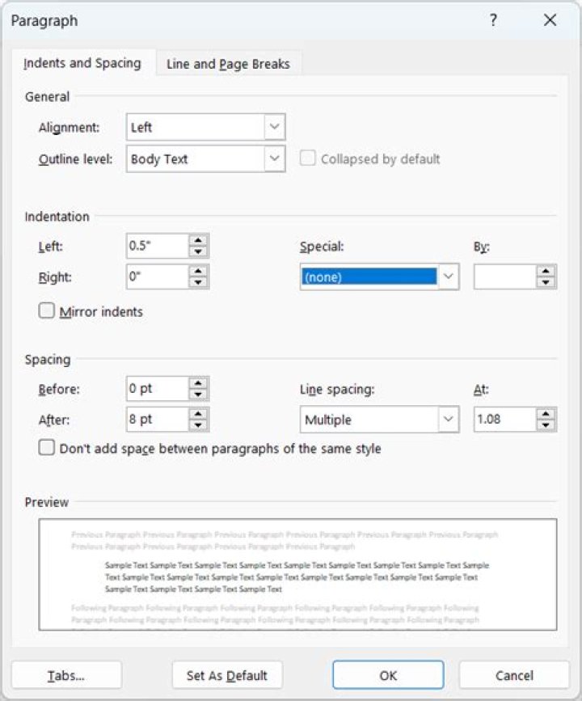Select the Indents and Spacing tab
This screenshot has width=582, height=701.
pyautogui.click(x=82, y=63)
